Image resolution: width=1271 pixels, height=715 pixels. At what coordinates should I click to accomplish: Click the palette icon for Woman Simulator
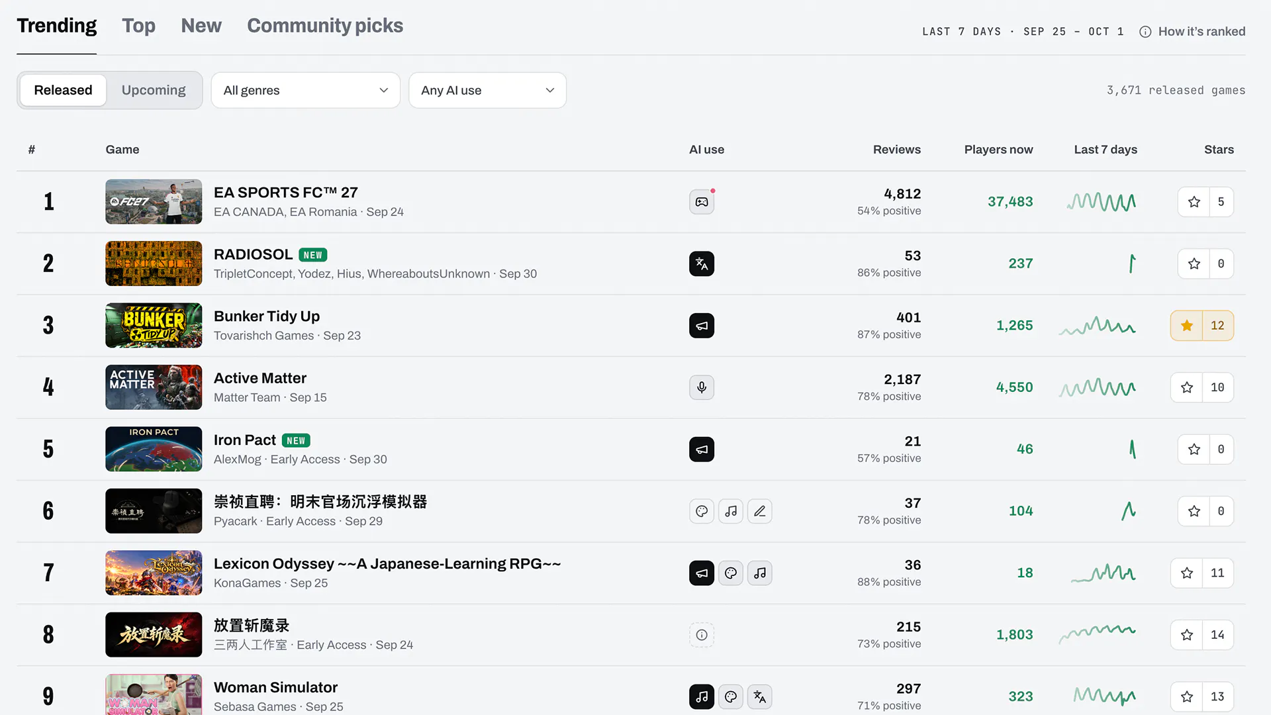coord(731,696)
